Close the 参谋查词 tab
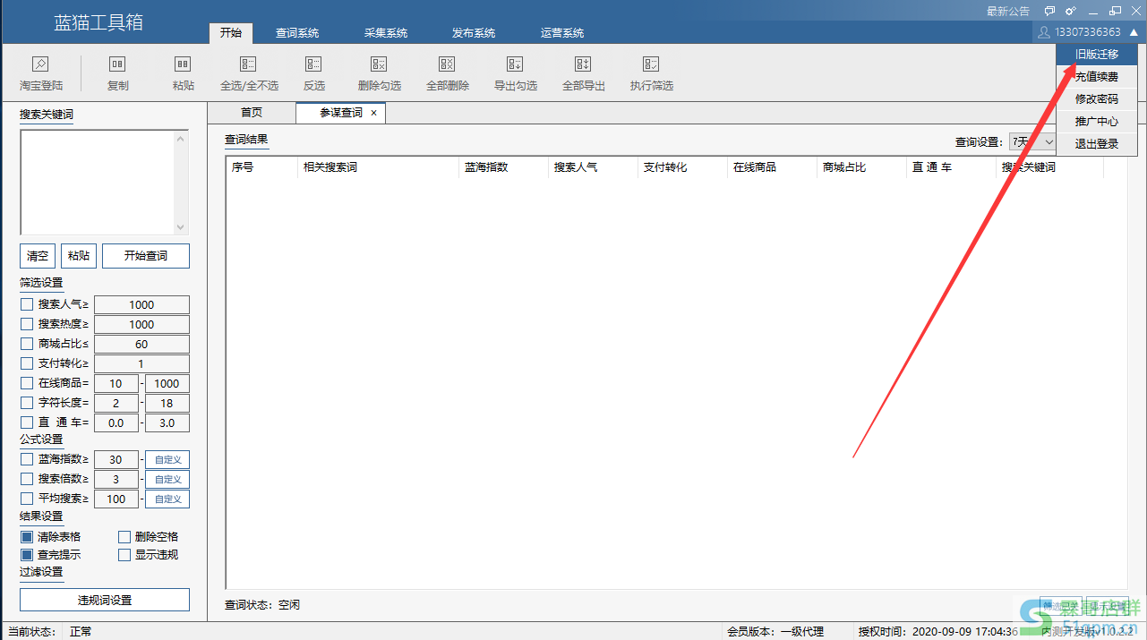The image size is (1147, 640). click(374, 114)
